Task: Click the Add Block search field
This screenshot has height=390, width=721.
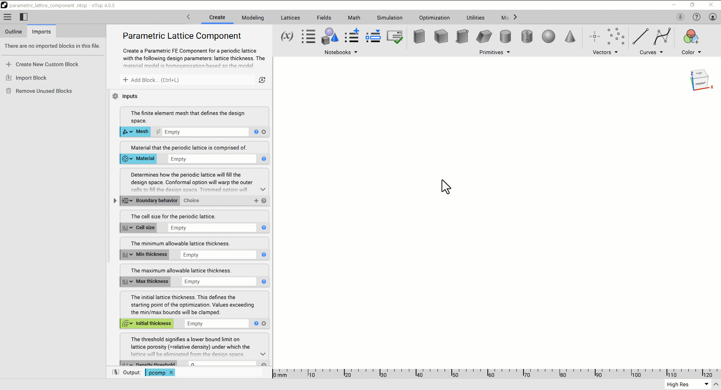Action: click(188, 80)
